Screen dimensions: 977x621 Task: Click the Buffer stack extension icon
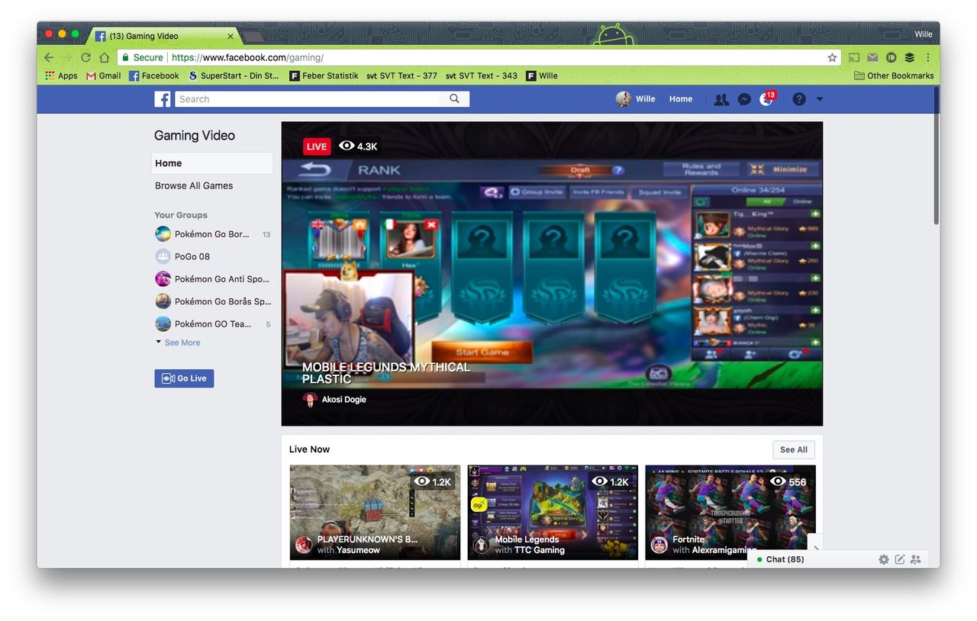point(910,57)
